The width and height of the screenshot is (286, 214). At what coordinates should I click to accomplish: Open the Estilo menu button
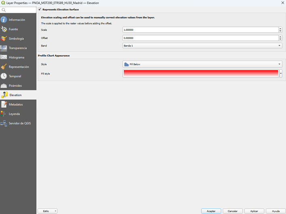47,211
